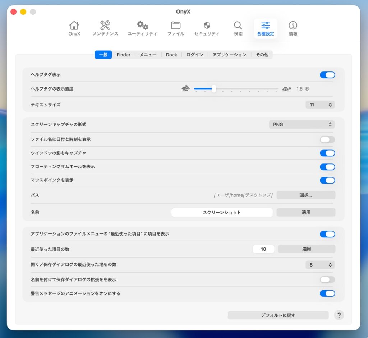
Task: Expand the recent places count dropdown showing 5
Action: pyautogui.click(x=320, y=265)
